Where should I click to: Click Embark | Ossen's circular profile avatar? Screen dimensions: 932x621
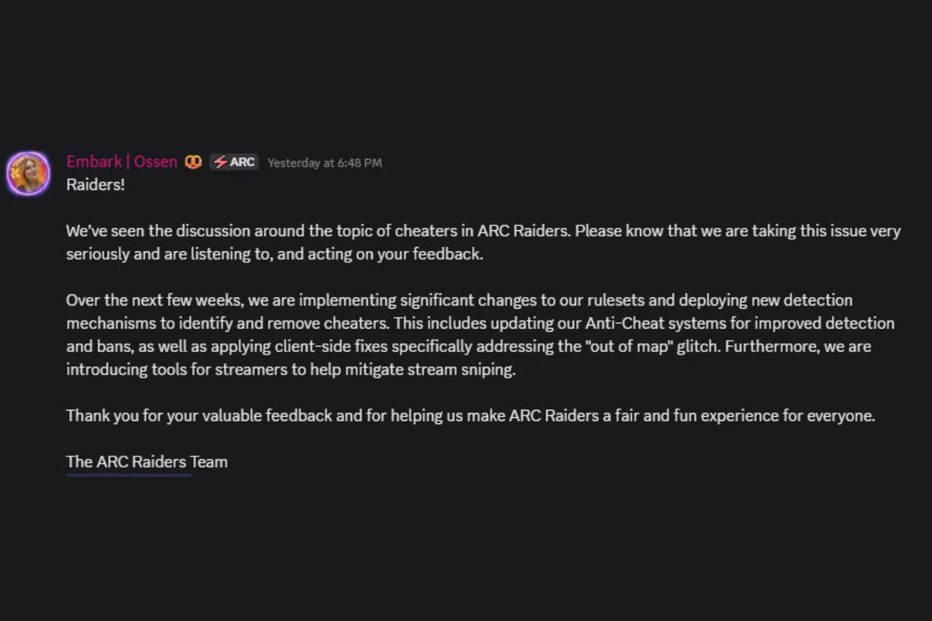(x=27, y=173)
